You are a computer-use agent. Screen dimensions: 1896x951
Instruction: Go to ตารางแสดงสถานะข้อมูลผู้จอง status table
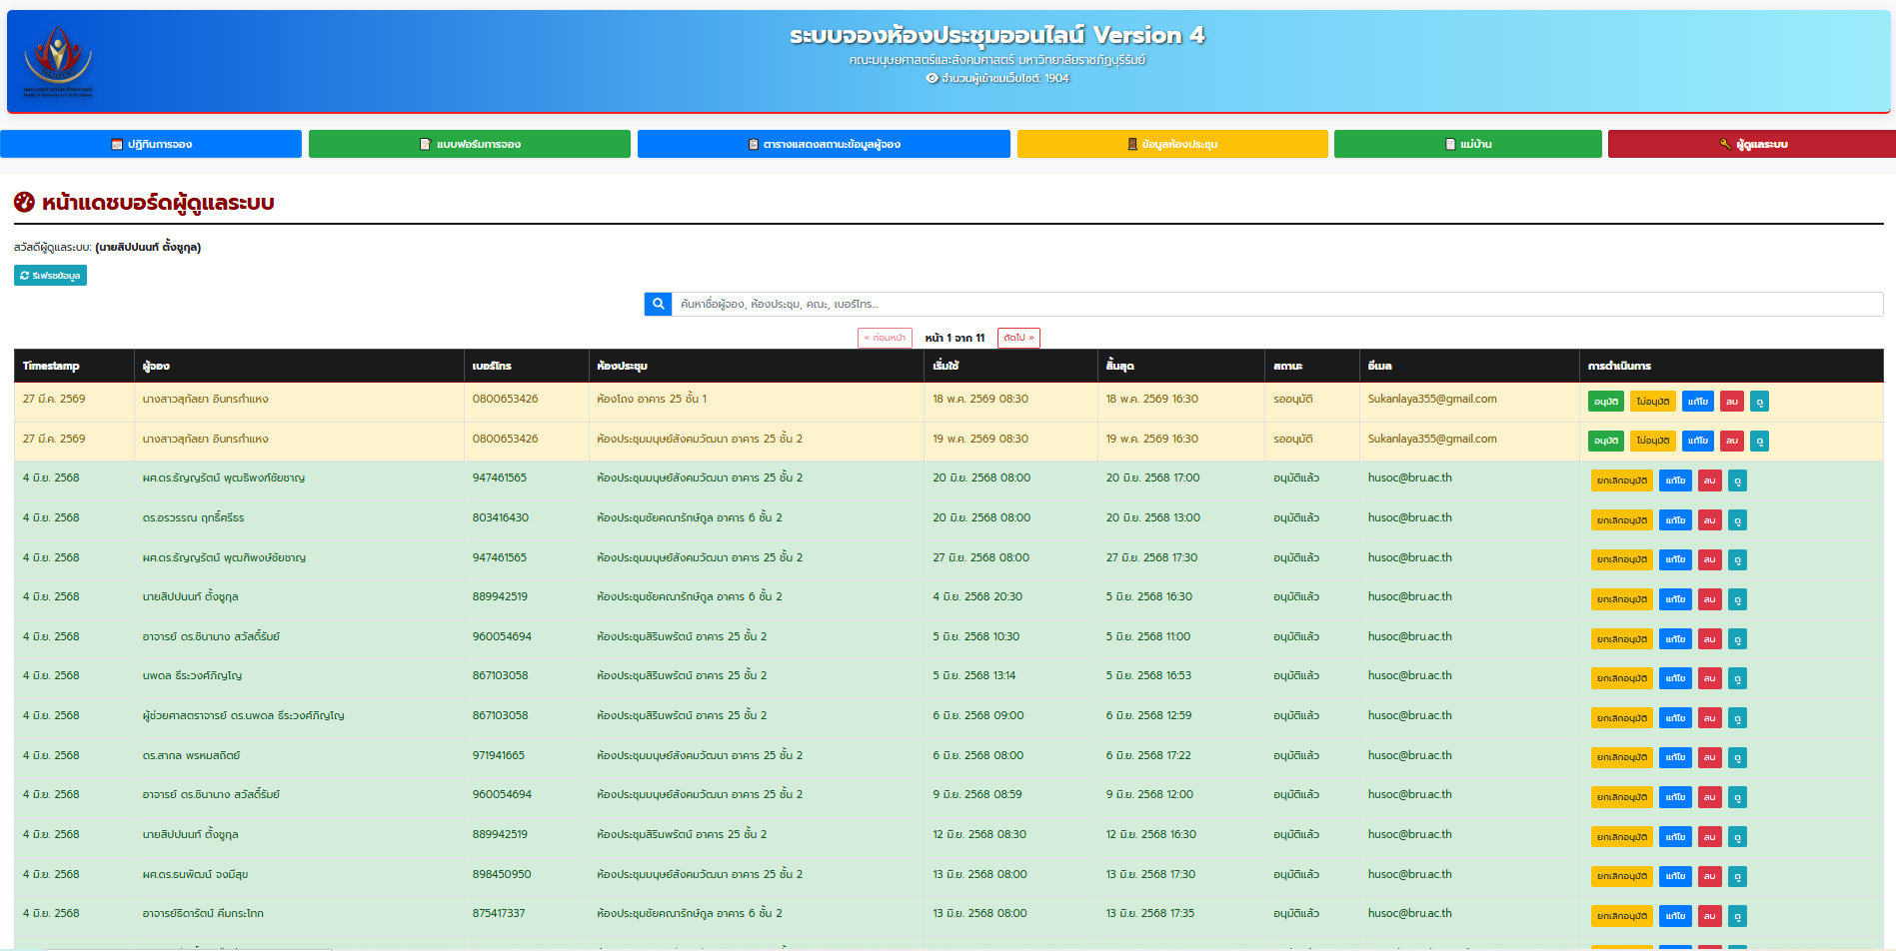click(x=824, y=144)
